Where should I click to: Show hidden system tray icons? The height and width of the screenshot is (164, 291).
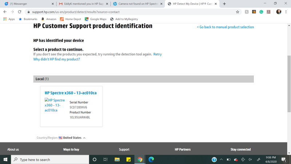pyautogui.click(x=221, y=160)
